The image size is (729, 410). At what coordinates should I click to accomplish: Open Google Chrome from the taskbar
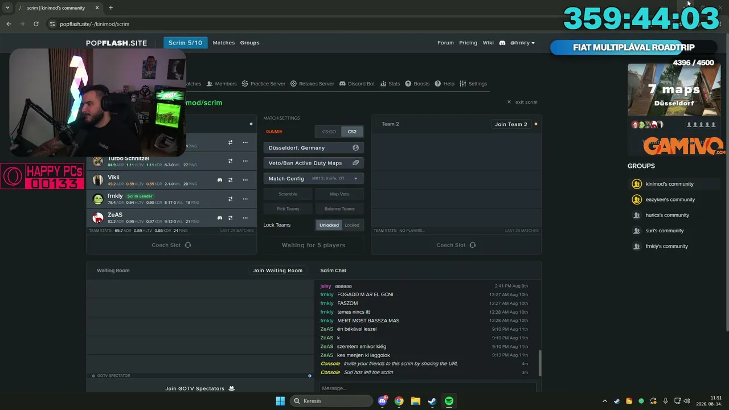coord(399,401)
